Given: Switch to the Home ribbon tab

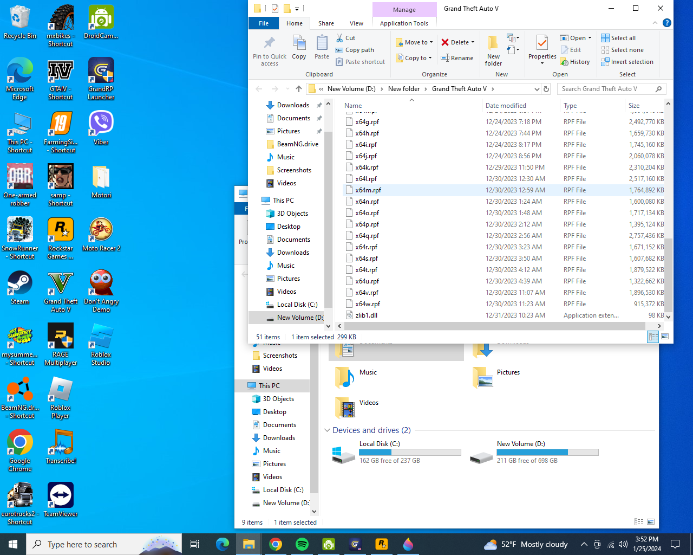Looking at the screenshot, I should click(x=295, y=23).
